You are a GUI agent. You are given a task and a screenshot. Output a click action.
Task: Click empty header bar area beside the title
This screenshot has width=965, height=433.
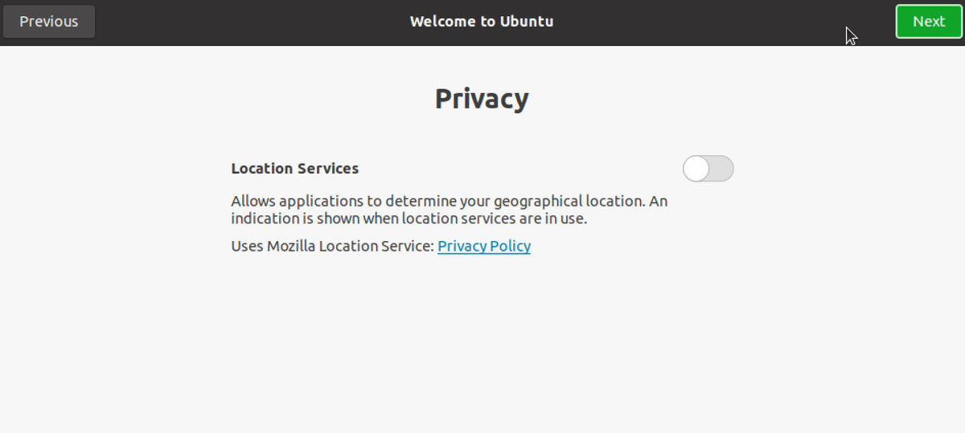click(684, 22)
